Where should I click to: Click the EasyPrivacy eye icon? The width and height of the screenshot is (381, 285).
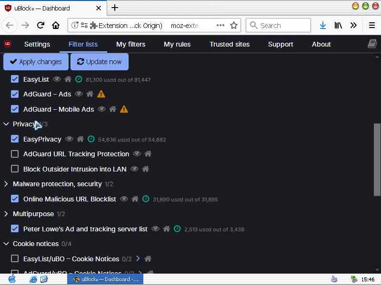point(69,139)
